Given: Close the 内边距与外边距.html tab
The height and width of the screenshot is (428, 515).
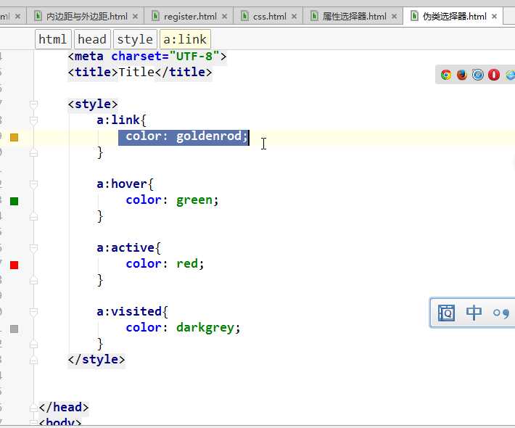Looking at the screenshot, I should tap(135, 16).
